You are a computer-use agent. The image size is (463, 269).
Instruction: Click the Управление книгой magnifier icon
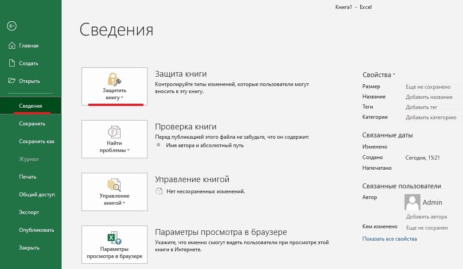point(114,185)
